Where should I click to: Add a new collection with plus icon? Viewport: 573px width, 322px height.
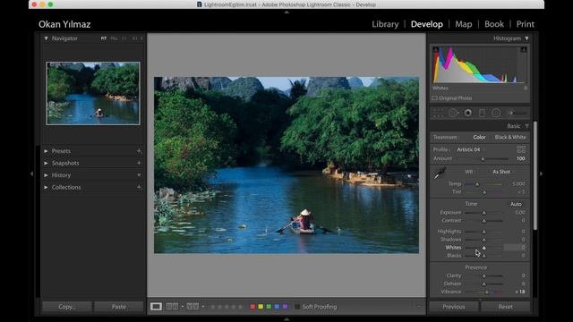(139, 187)
